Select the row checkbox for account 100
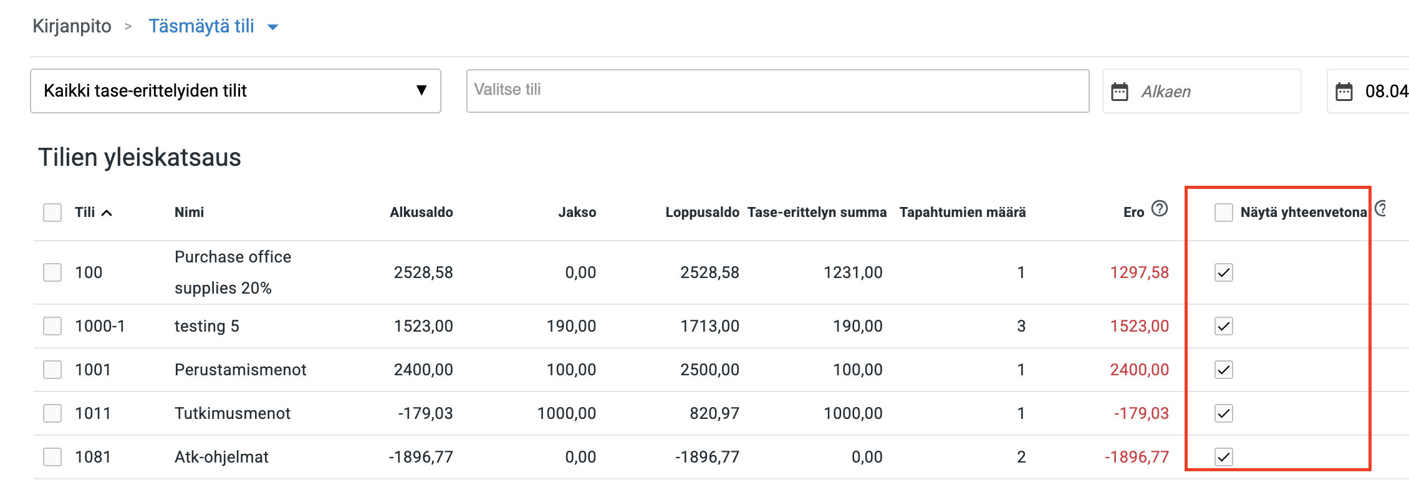 52,272
